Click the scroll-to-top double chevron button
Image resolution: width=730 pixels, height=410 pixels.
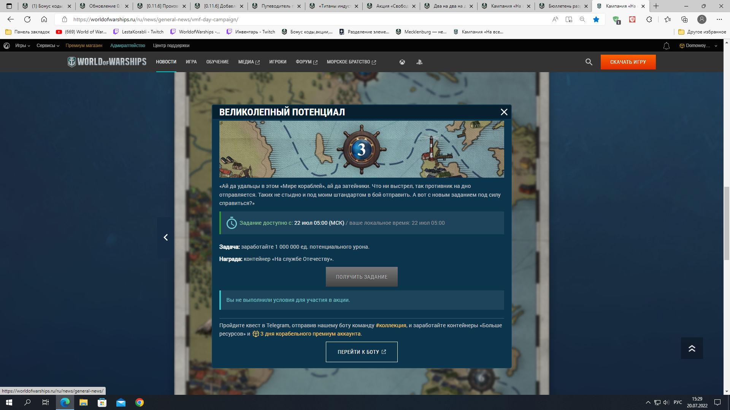pos(692,348)
